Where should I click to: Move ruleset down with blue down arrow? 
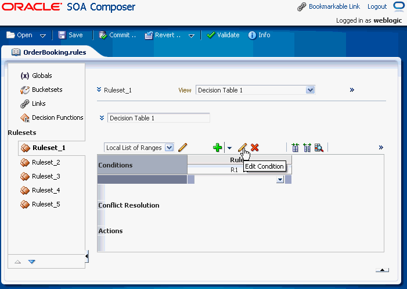click(32, 262)
